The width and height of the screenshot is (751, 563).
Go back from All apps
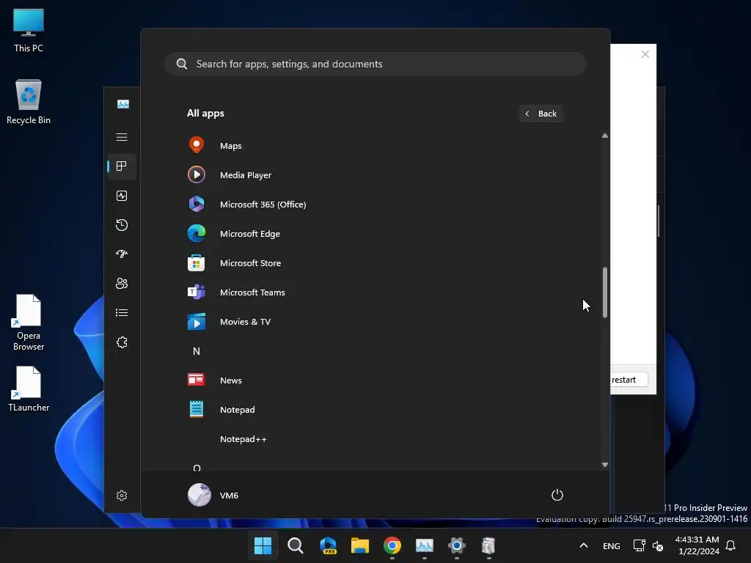541,114
